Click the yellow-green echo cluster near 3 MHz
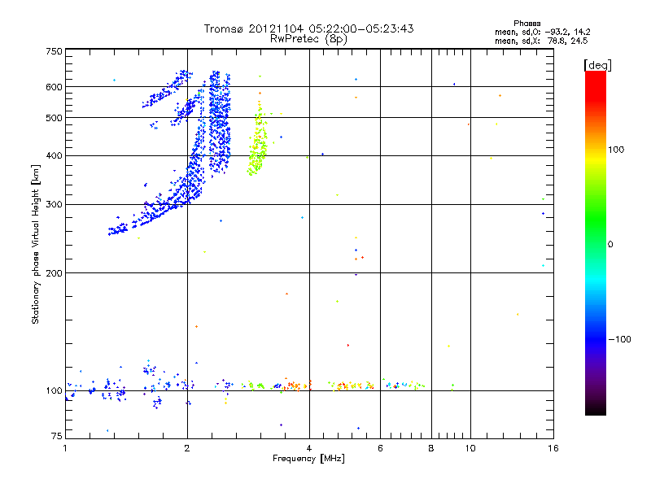This screenshot has height=488, width=651. tap(258, 143)
